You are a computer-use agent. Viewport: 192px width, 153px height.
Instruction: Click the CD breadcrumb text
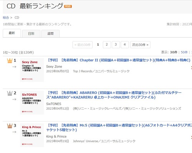[17, 18]
